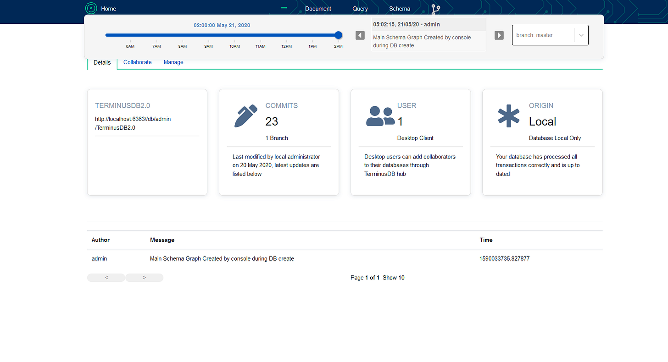Open the Query menu item
668x362 pixels.
point(360,9)
